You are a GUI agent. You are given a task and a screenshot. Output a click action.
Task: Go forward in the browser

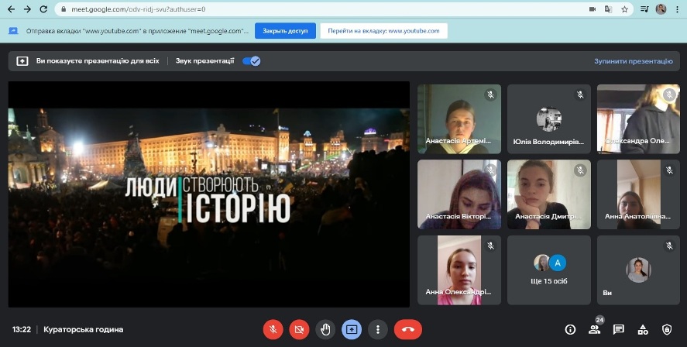click(27, 9)
